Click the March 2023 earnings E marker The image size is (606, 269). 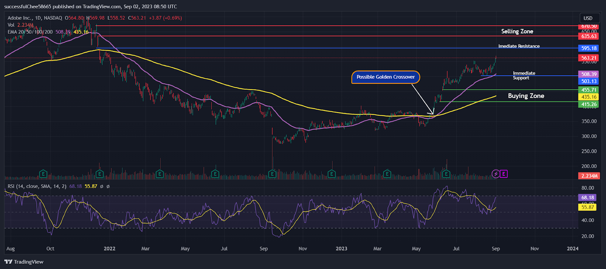click(387, 174)
